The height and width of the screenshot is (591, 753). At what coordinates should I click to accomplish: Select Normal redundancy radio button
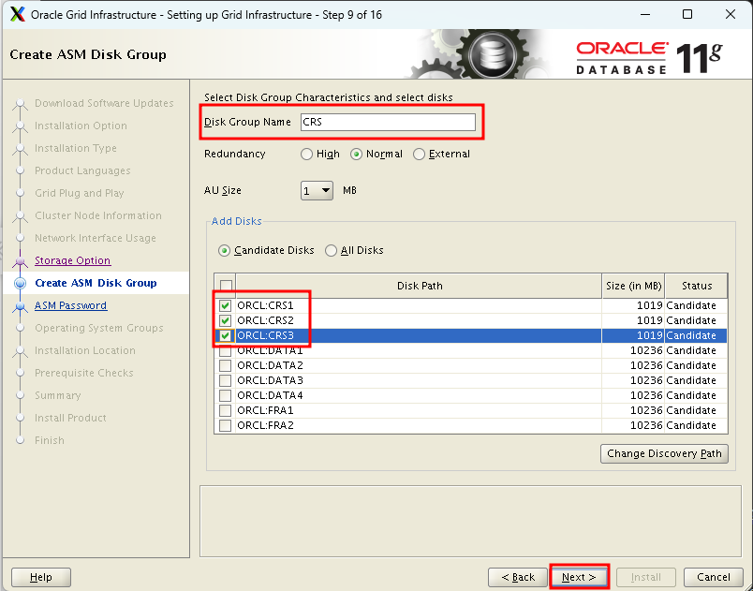point(356,155)
